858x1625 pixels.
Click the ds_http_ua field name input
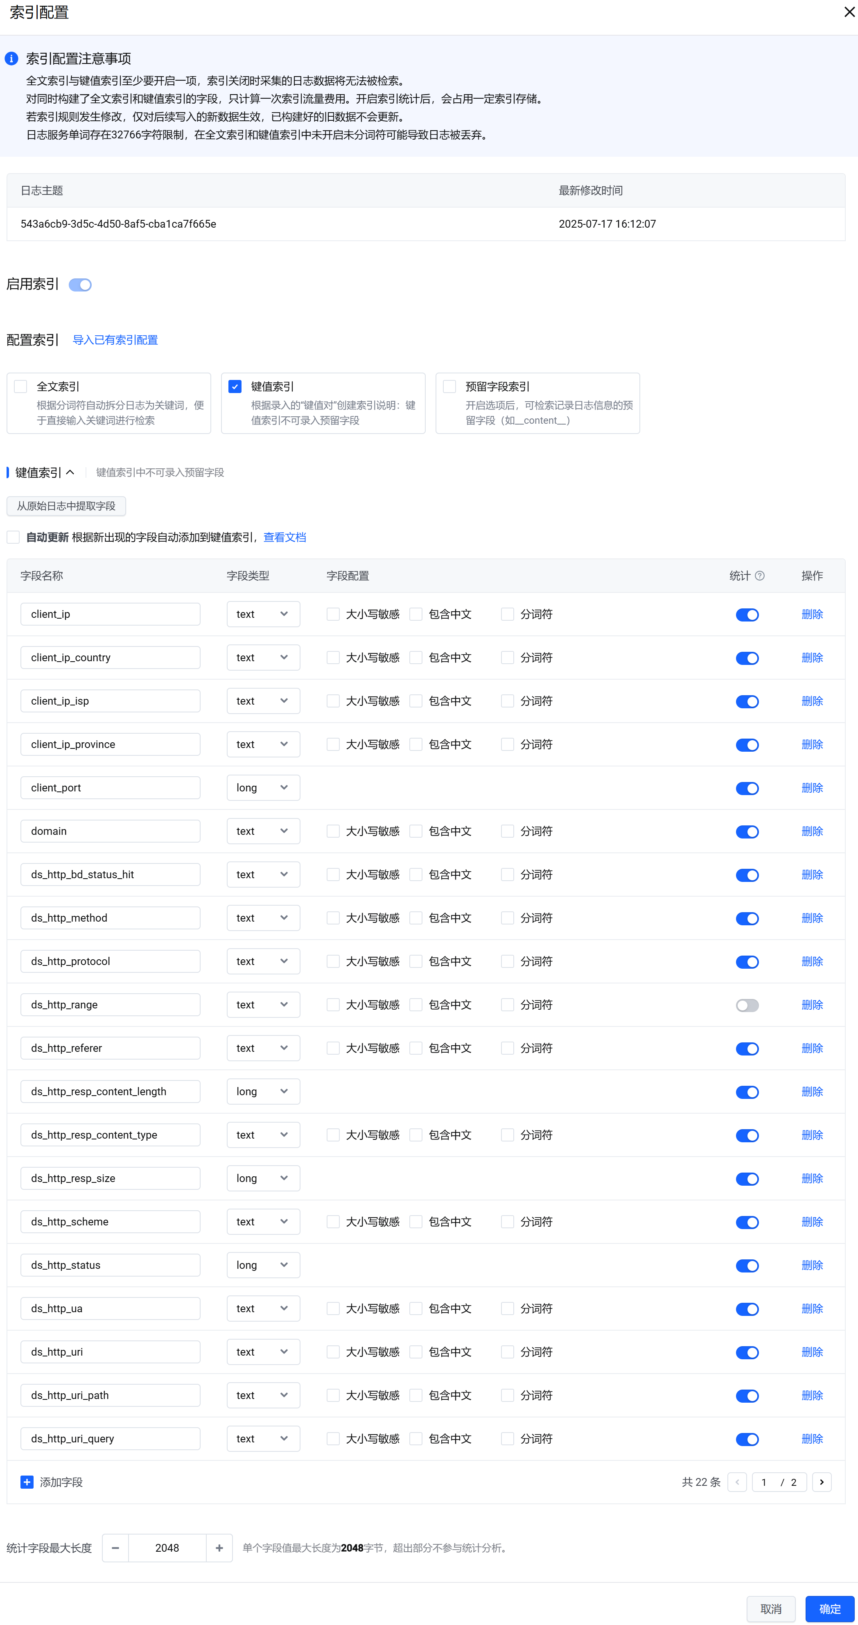(x=111, y=1309)
